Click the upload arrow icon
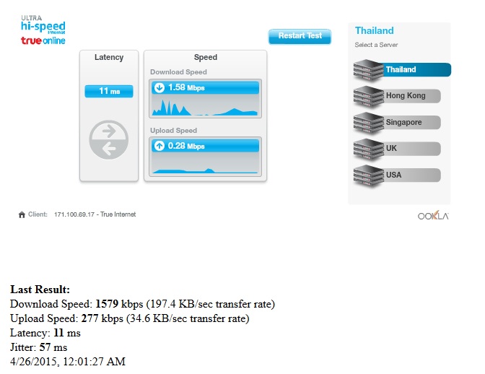485x374 pixels. (160, 146)
